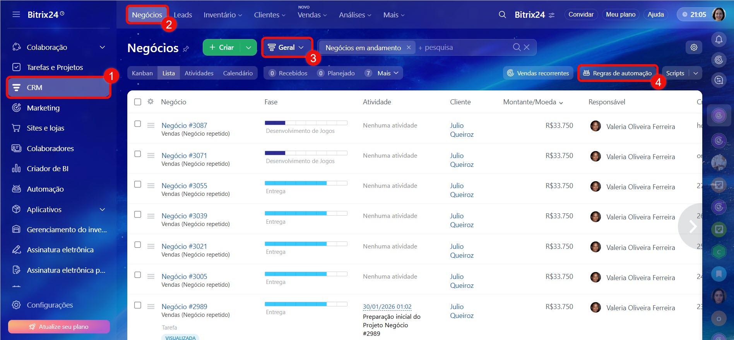Switch to the Kanban view tab
The height and width of the screenshot is (340, 734).
pos(142,73)
